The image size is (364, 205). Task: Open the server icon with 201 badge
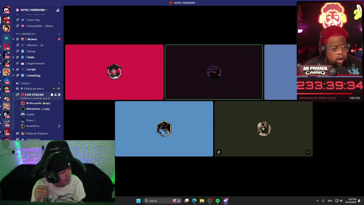point(6,55)
